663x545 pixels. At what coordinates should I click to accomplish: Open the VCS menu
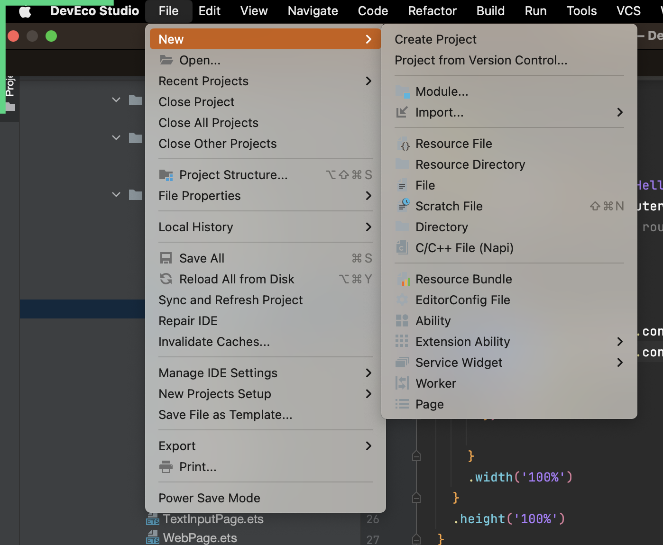(629, 11)
